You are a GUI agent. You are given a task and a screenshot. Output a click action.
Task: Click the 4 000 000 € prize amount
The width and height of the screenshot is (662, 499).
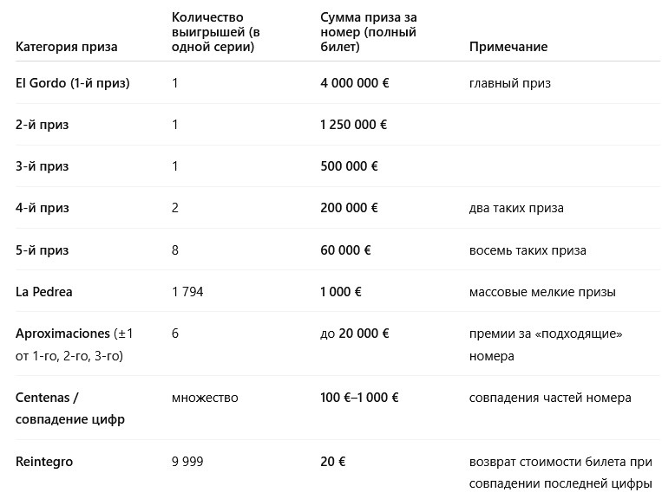pos(355,83)
